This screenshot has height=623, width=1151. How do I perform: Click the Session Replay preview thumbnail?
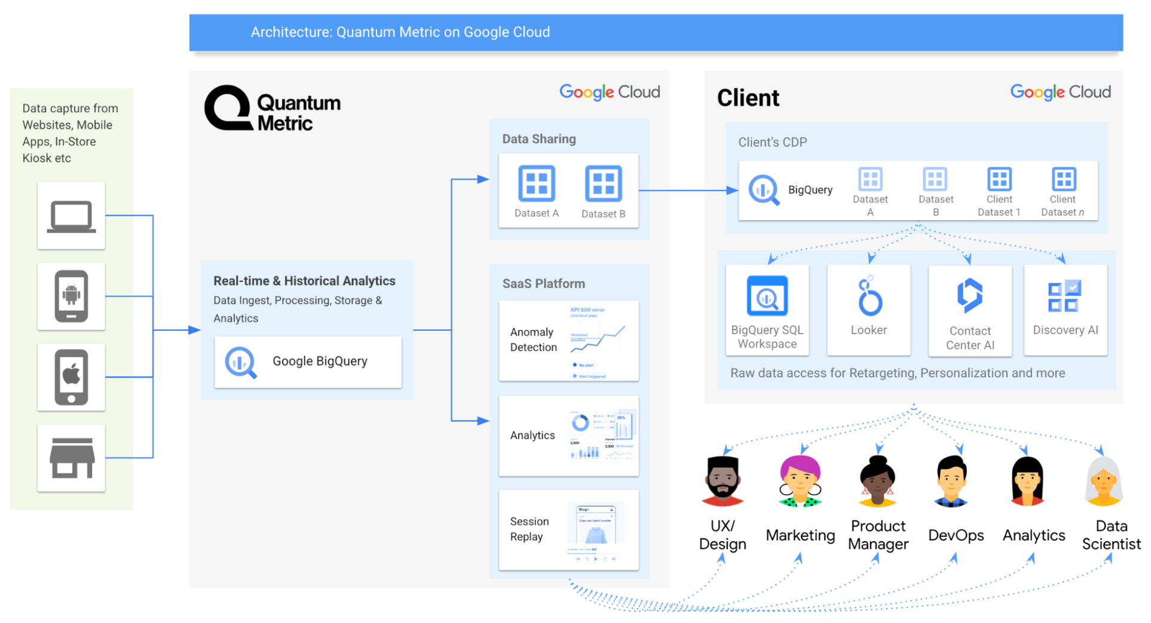(x=595, y=530)
